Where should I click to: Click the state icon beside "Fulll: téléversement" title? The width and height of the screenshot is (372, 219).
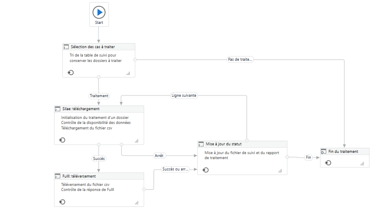tap(58, 176)
